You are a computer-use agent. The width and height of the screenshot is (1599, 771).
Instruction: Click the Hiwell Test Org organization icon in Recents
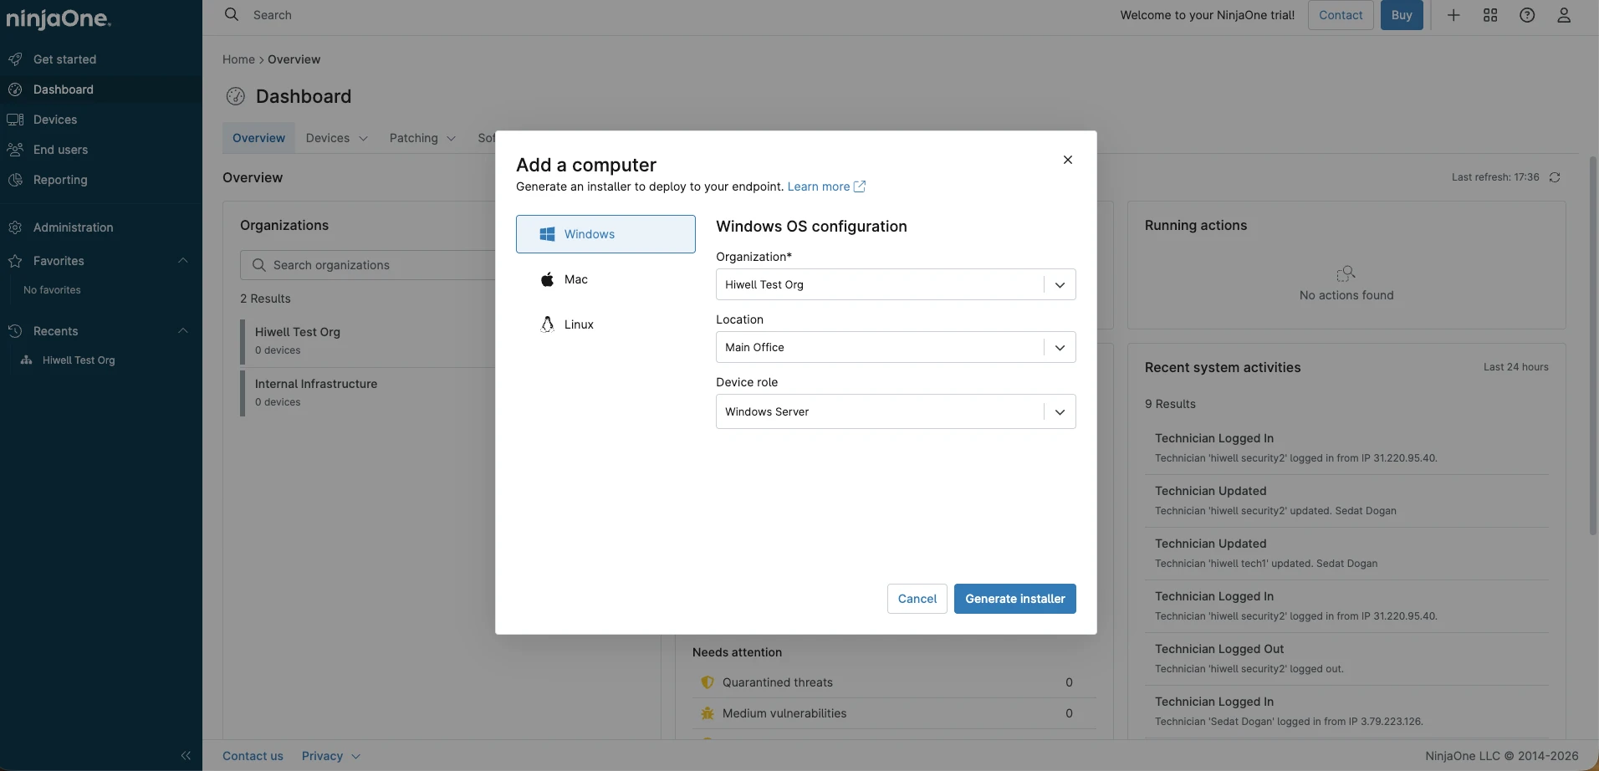point(27,360)
